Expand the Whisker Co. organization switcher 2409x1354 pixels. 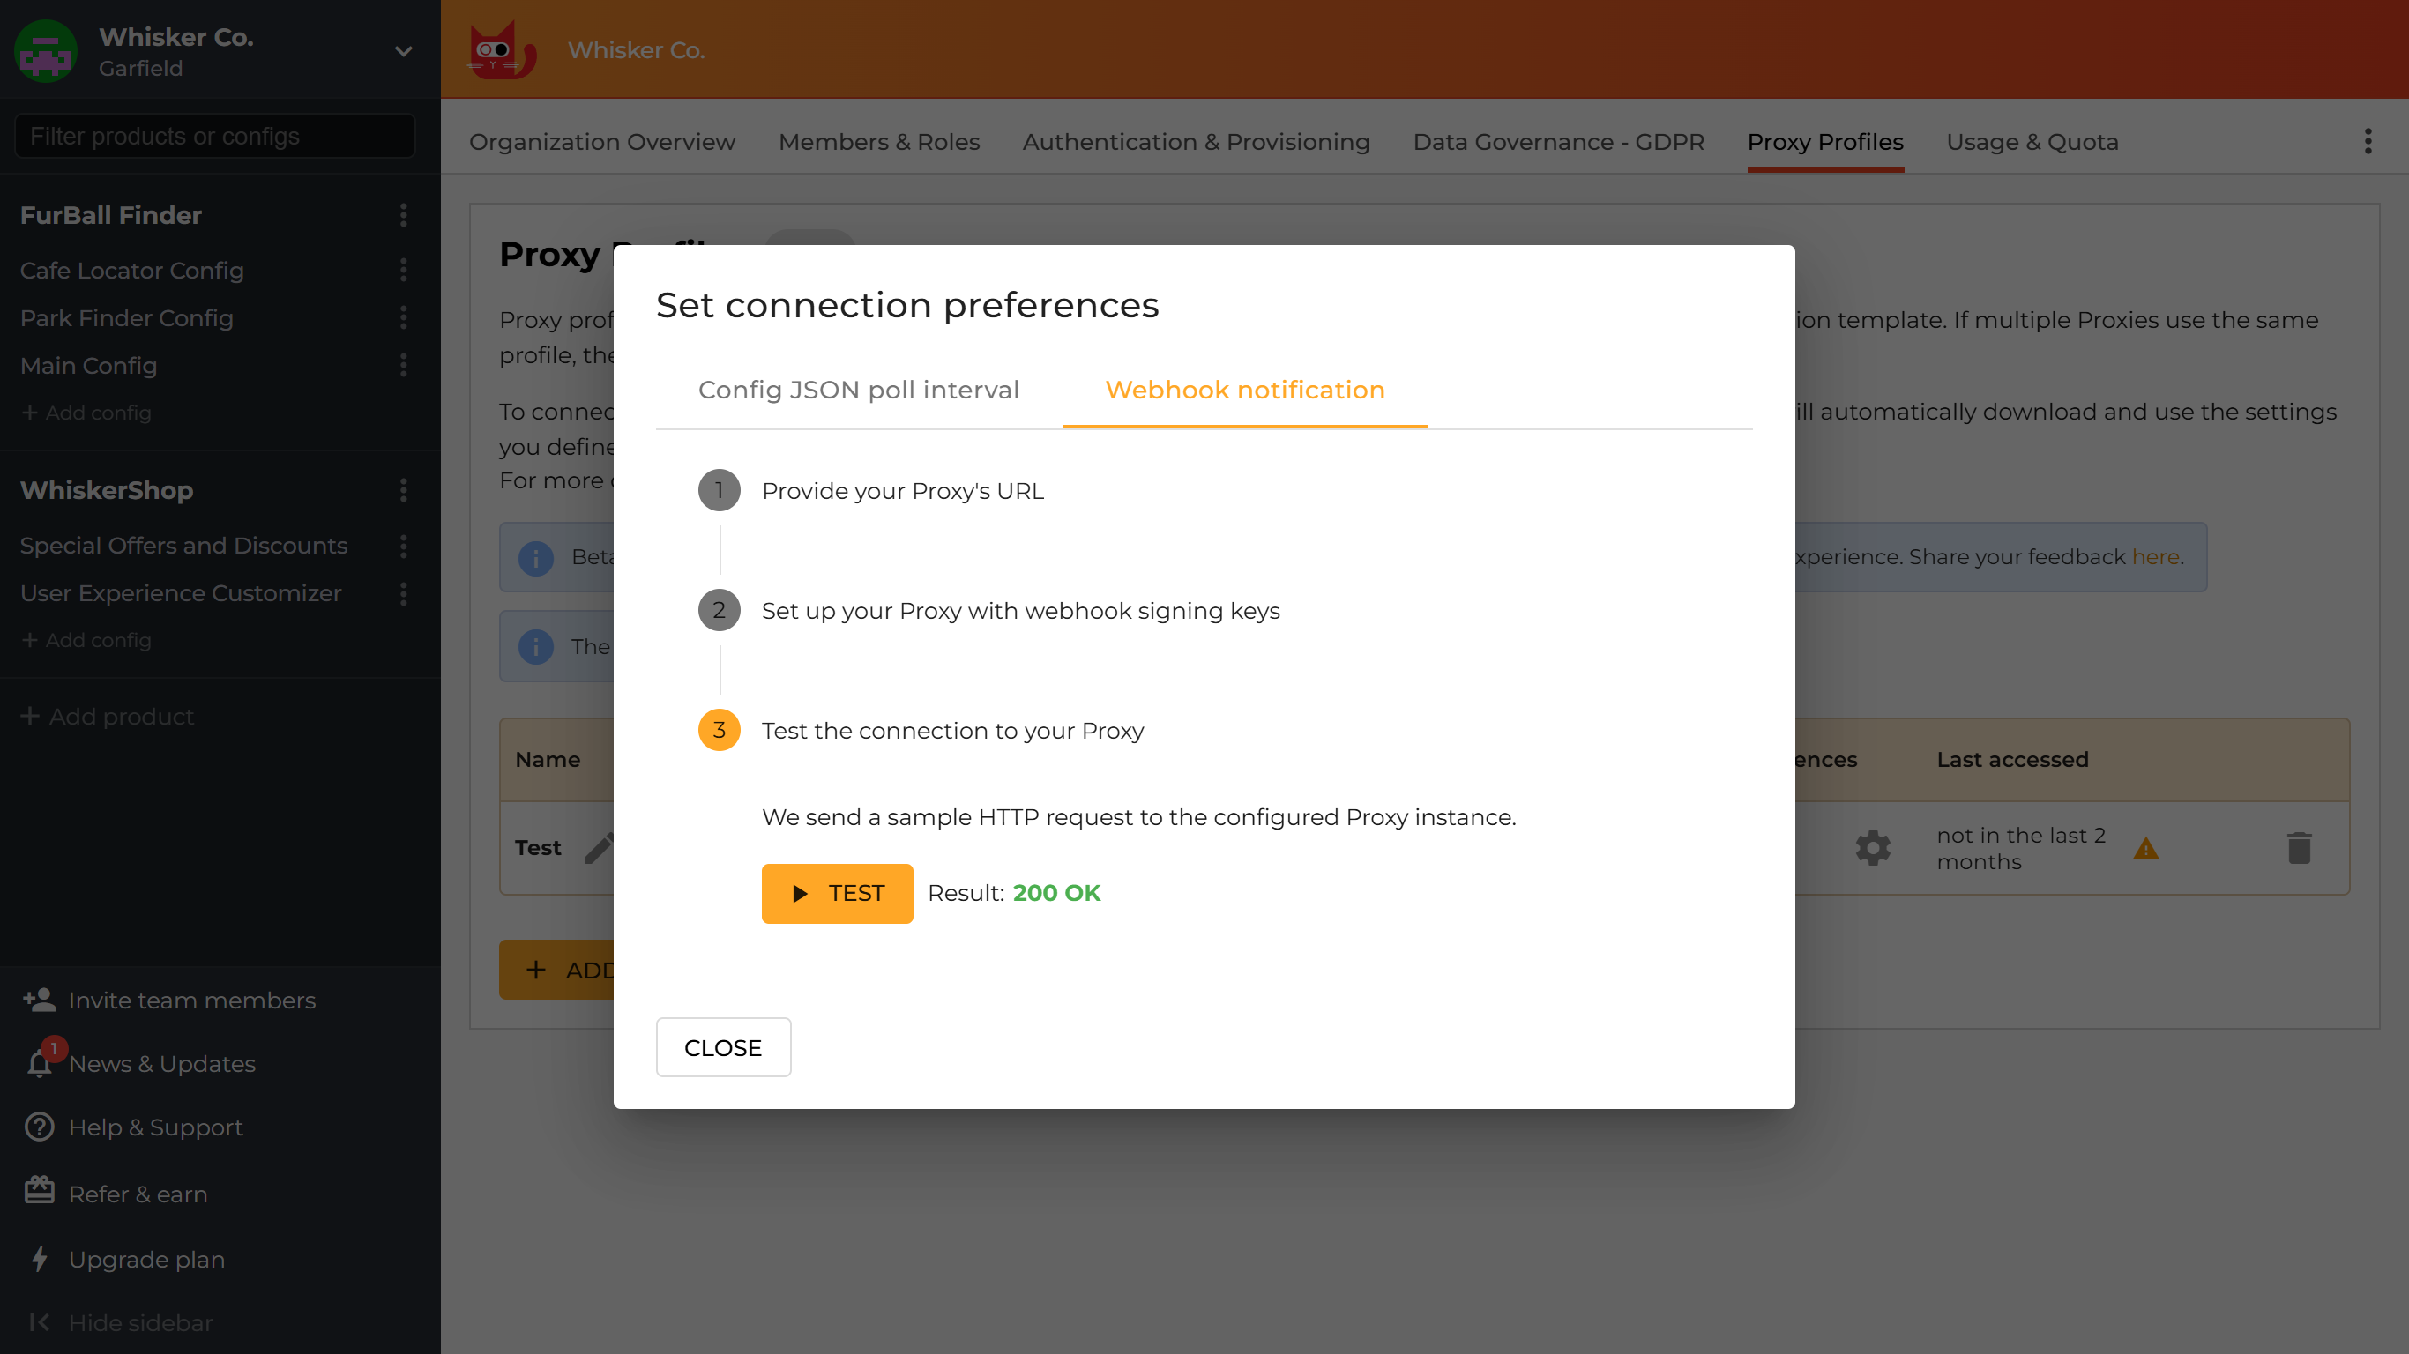(x=402, y=51)
